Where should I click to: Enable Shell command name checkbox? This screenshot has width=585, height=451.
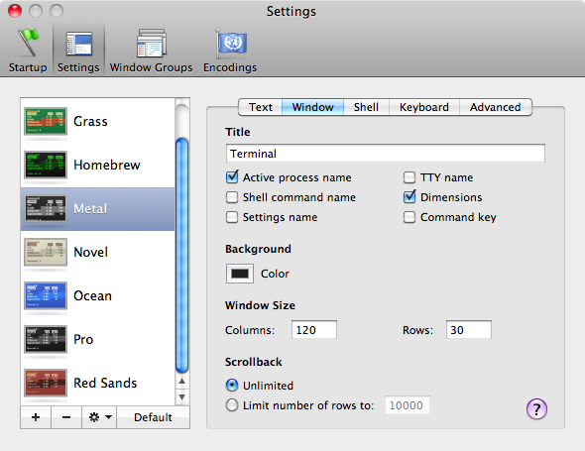click(232, 197)
